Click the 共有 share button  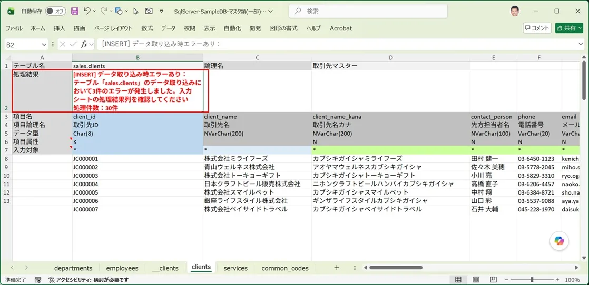568,28
